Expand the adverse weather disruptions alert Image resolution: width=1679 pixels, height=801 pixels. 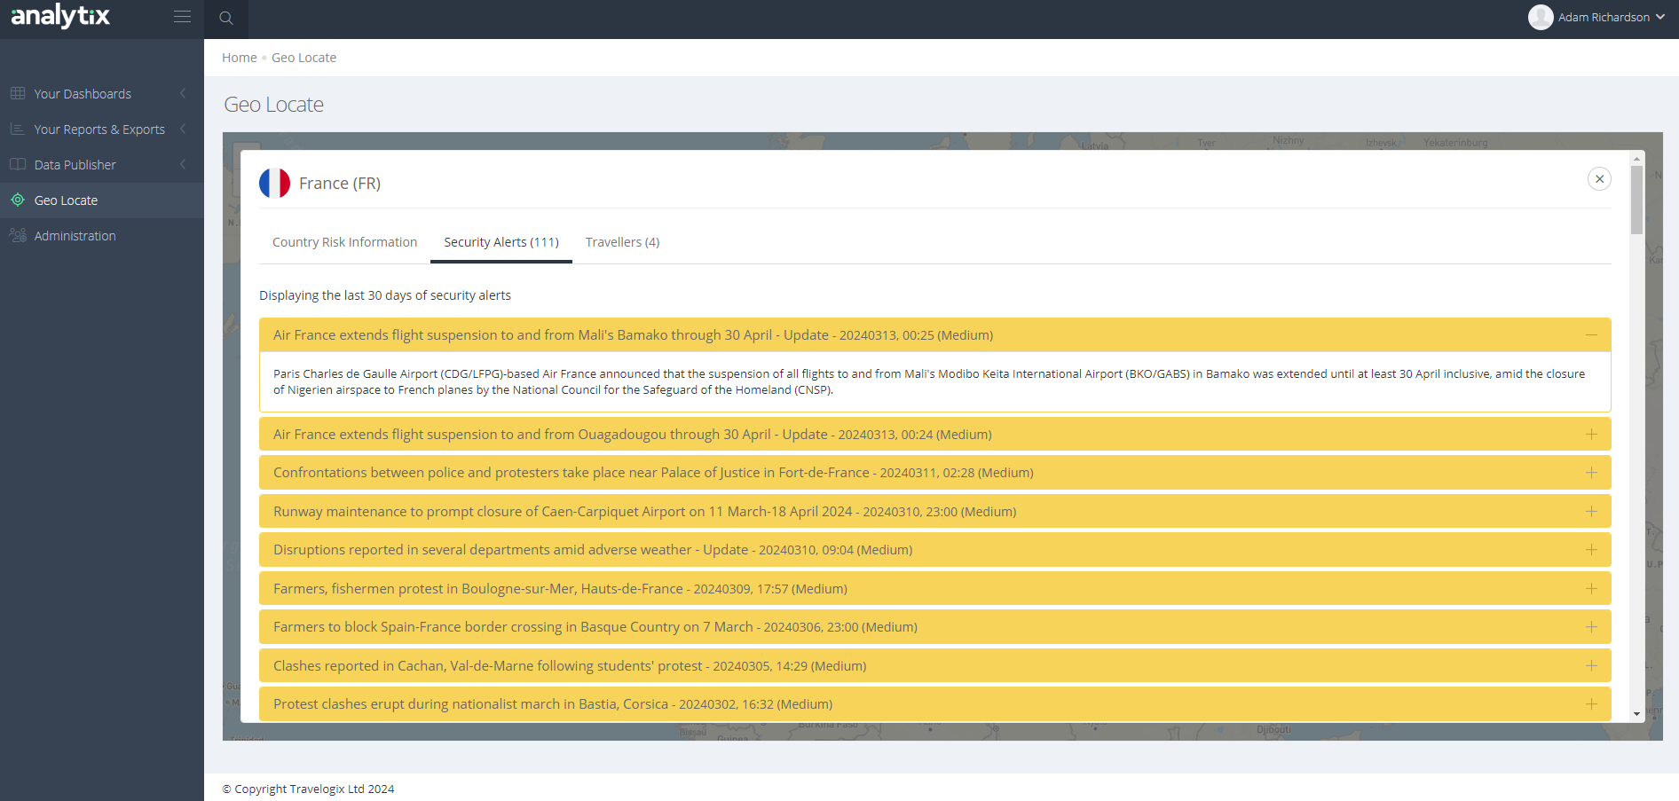[x=1591, y=550]
